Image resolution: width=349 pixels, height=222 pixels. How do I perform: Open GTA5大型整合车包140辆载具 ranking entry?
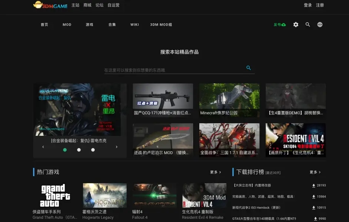click(264, 219)
